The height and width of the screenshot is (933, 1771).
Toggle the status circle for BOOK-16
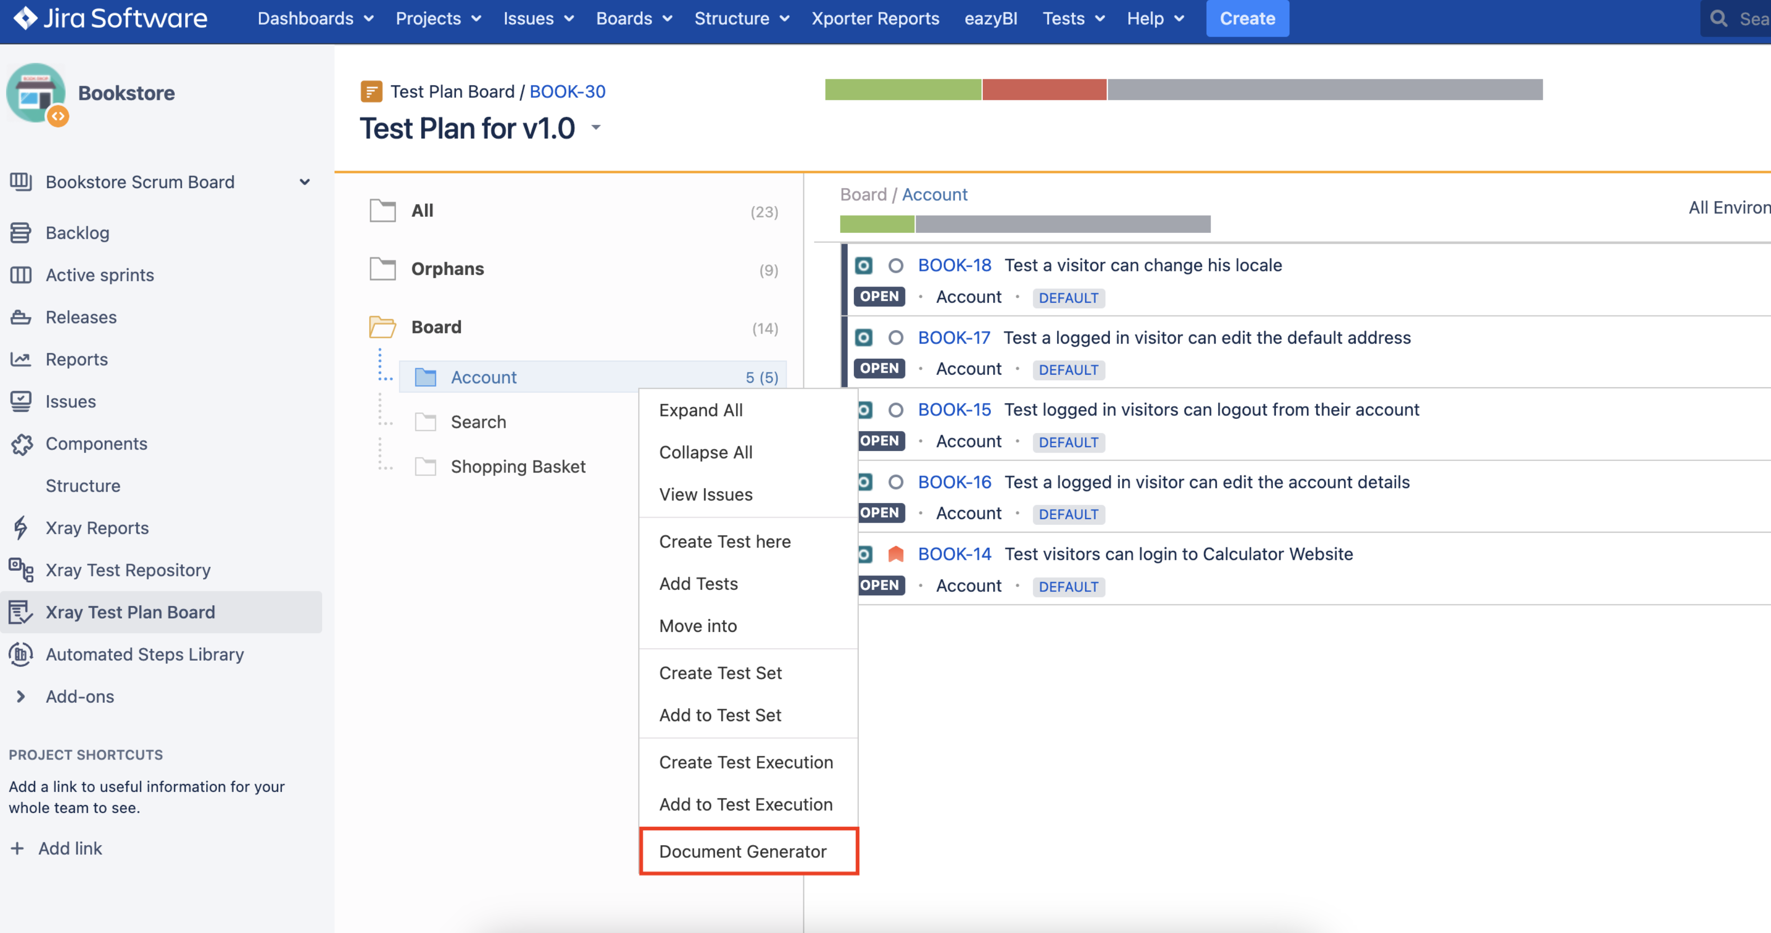(x=895, y=482)
